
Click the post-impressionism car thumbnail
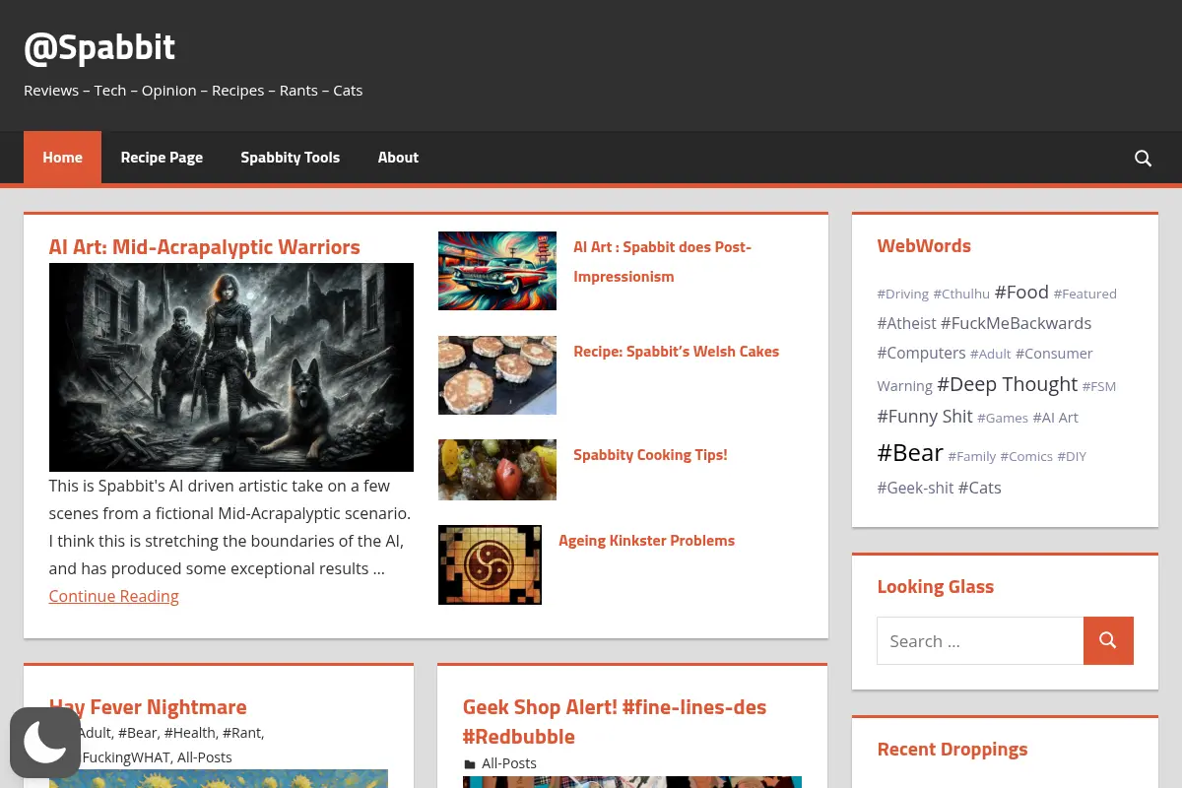(497, 271)
